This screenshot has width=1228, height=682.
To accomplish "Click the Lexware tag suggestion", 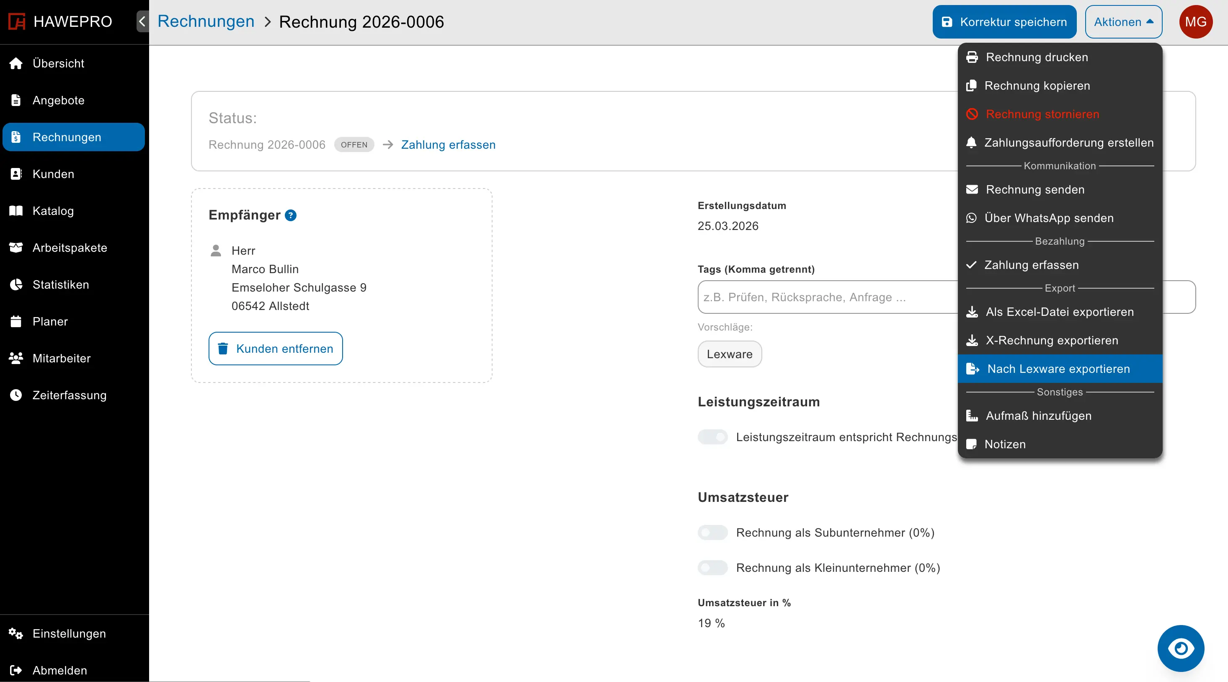I will (x=729, y=354).
